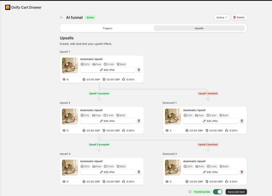Remove Upsell 2 with its trash icon
The image size is (272, 196).
[139, 121]
